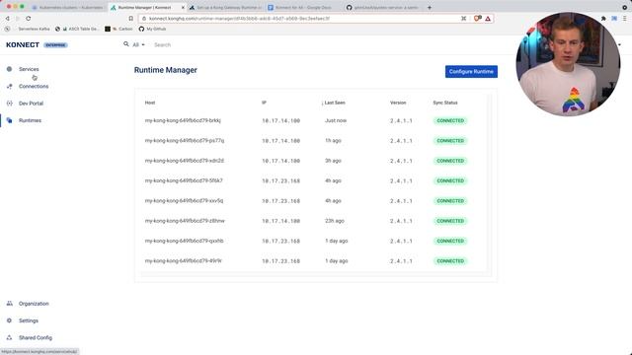Open Shared Config in the sidebar
The width and height of the screenshot is (632, 355).
pyautogui.click(x=36, y=337)
